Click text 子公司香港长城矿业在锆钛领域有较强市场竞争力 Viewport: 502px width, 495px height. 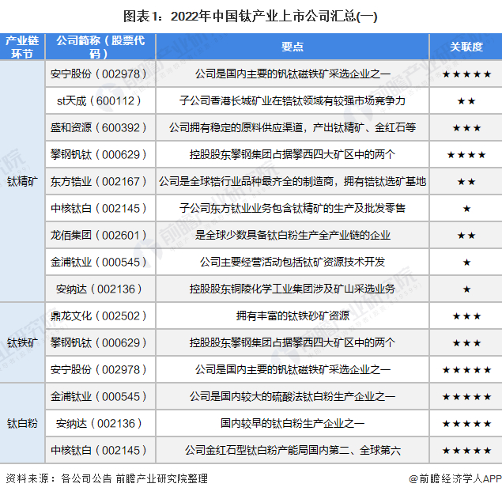pos(293,101)
